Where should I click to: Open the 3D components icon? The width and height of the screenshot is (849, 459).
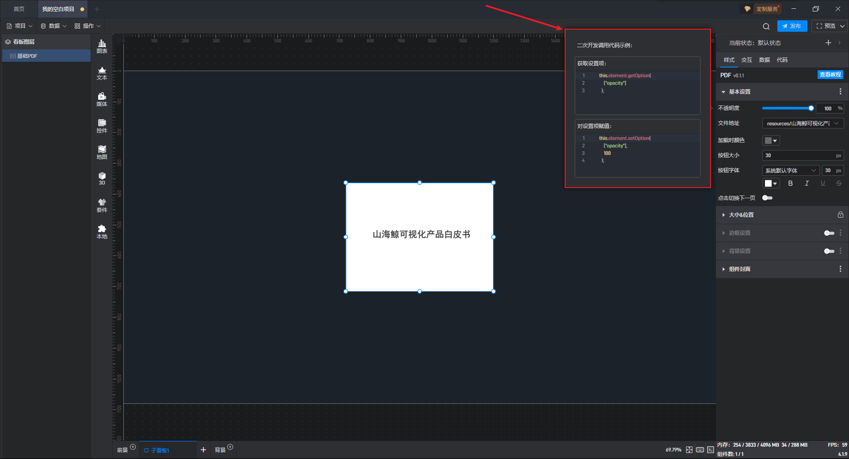click(x=102, y=178)
